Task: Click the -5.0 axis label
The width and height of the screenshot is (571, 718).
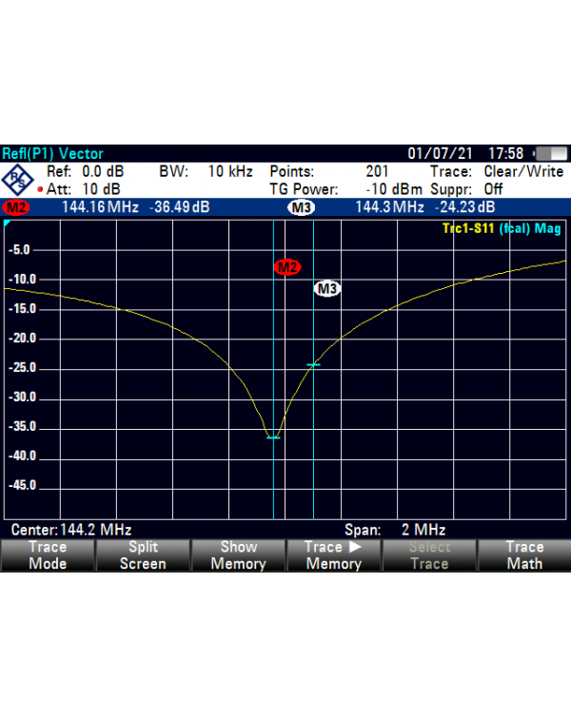Action: 19,250
